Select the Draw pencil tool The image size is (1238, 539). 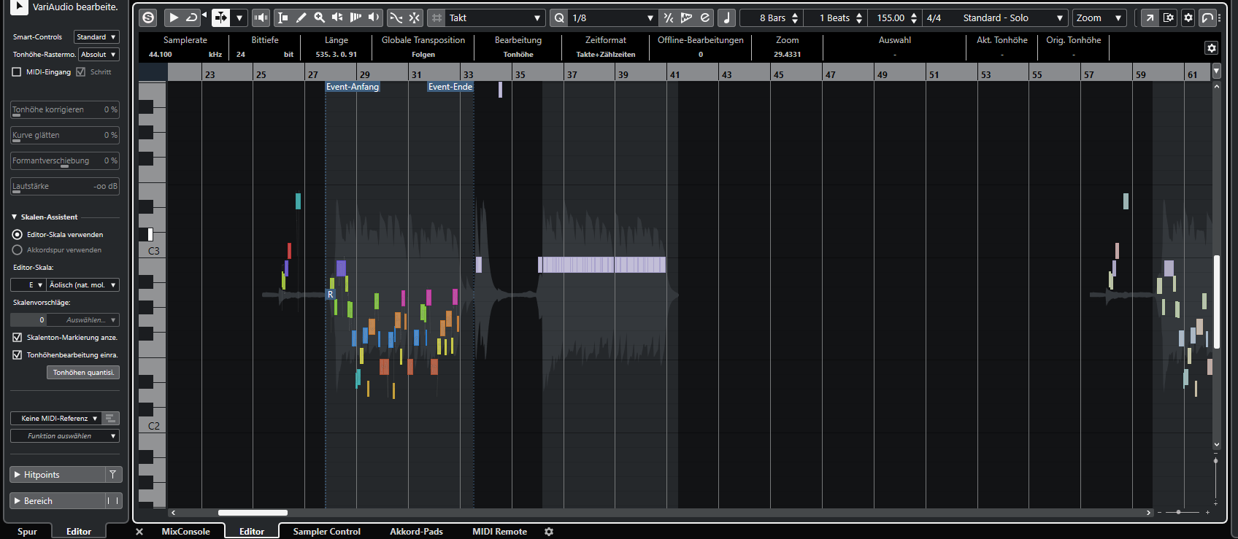pyautogui.click(x=301, y=18)
